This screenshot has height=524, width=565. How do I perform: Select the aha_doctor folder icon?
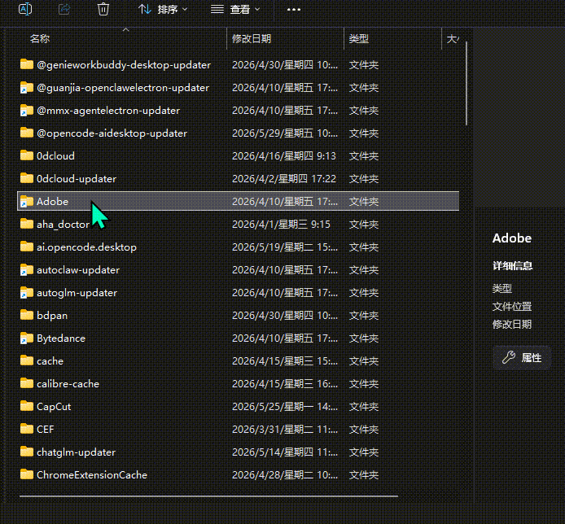tap(27, 224)
